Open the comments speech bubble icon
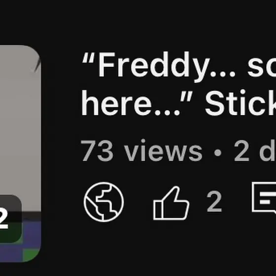This screenshot has width=276, height=276. coord(264,198)
